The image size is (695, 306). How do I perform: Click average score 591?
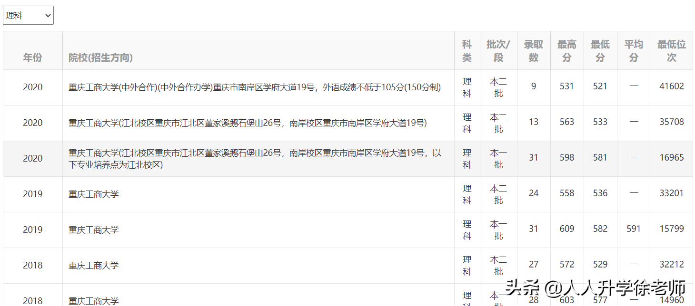634,229
